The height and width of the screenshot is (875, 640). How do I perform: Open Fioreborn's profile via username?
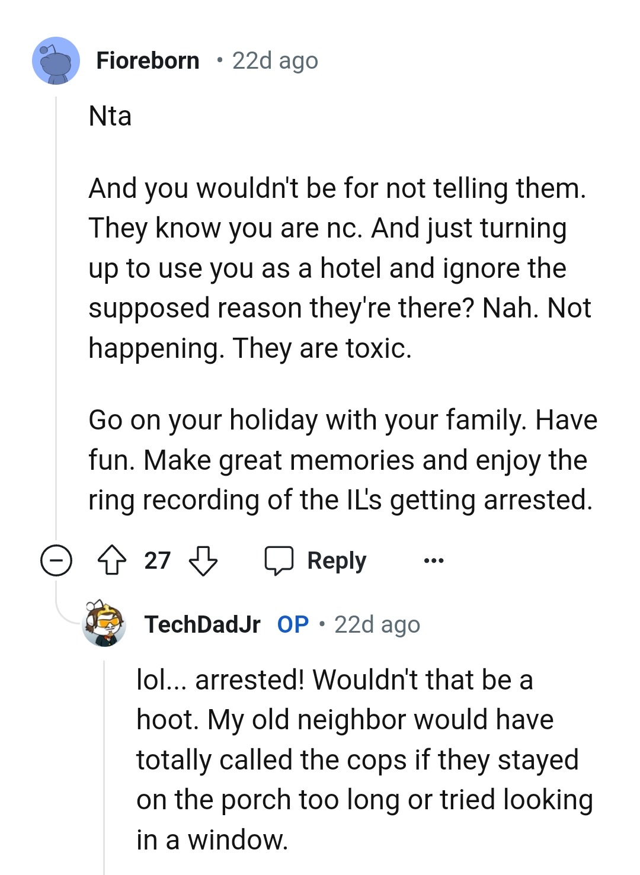(148, 60)
